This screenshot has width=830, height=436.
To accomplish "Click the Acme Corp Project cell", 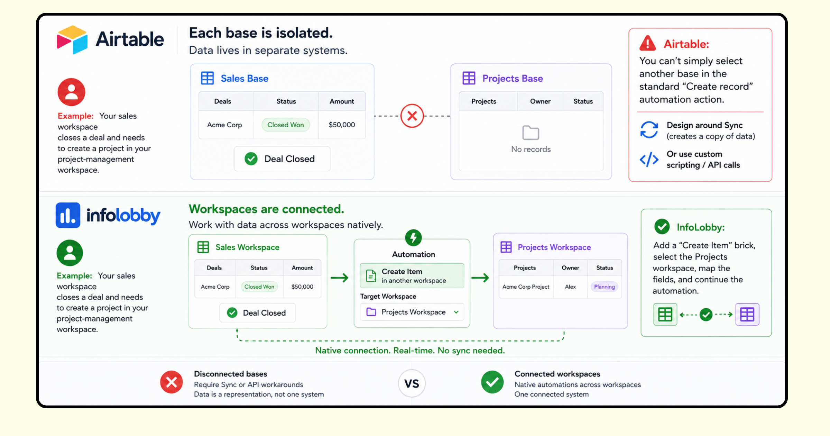I will (526, 287).
